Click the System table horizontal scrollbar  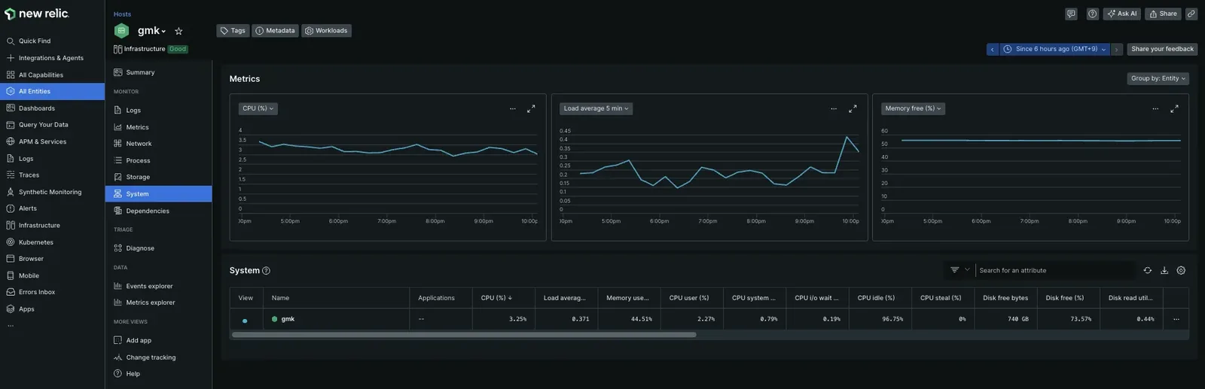464,335
